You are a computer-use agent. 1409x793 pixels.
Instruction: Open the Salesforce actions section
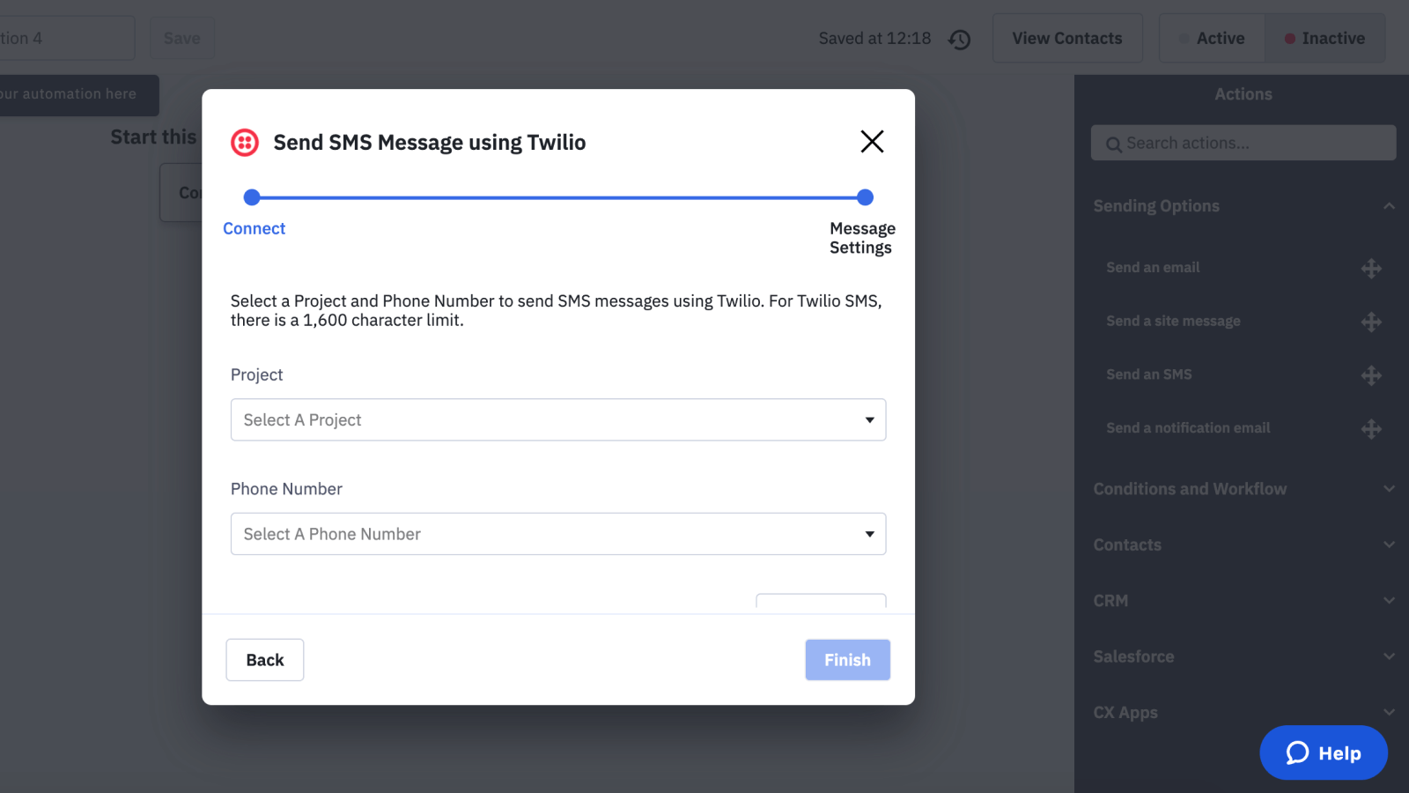(1388, 656)
